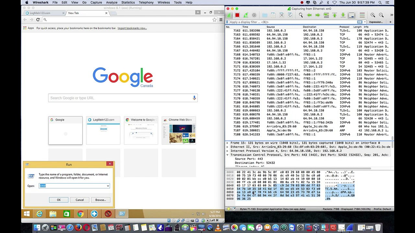
Task: Expand Internet Protocol Version 4 row
Action: click(x=227, y=151)
